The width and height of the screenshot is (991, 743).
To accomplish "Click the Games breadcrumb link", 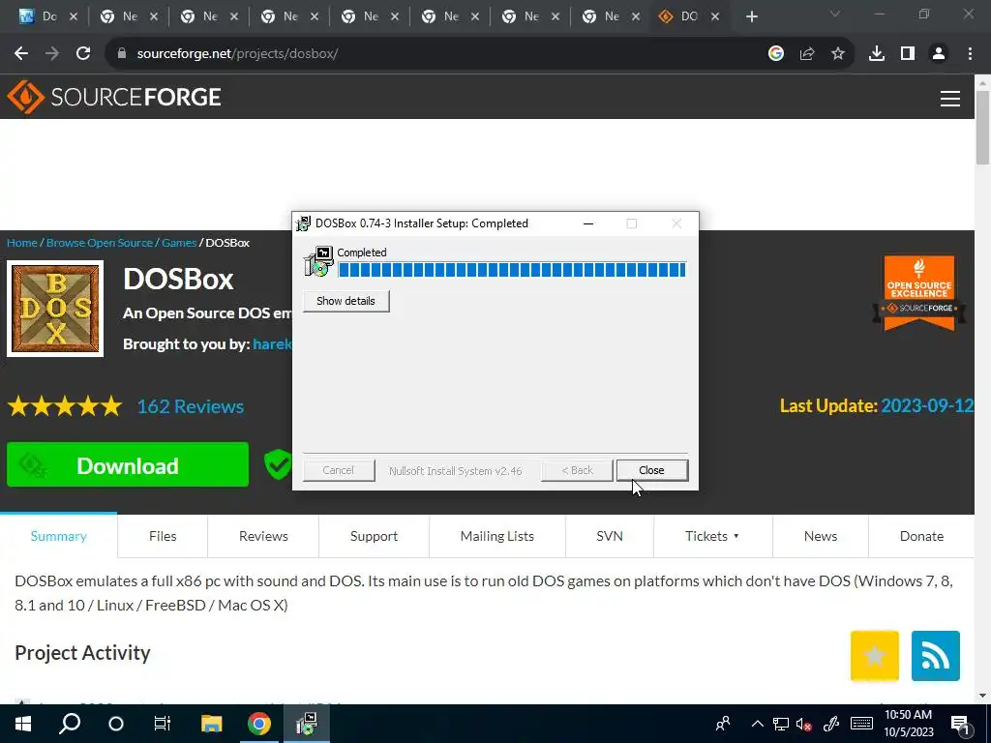I will 179,243.
